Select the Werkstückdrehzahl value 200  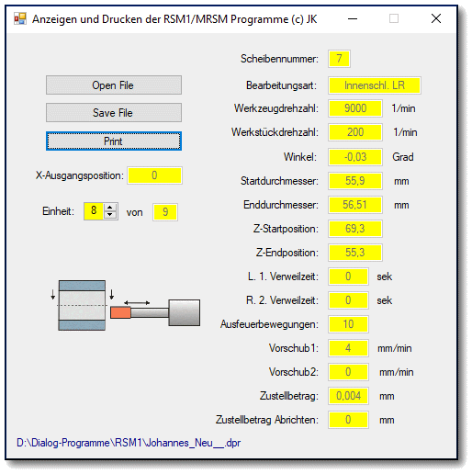[355, 132]
